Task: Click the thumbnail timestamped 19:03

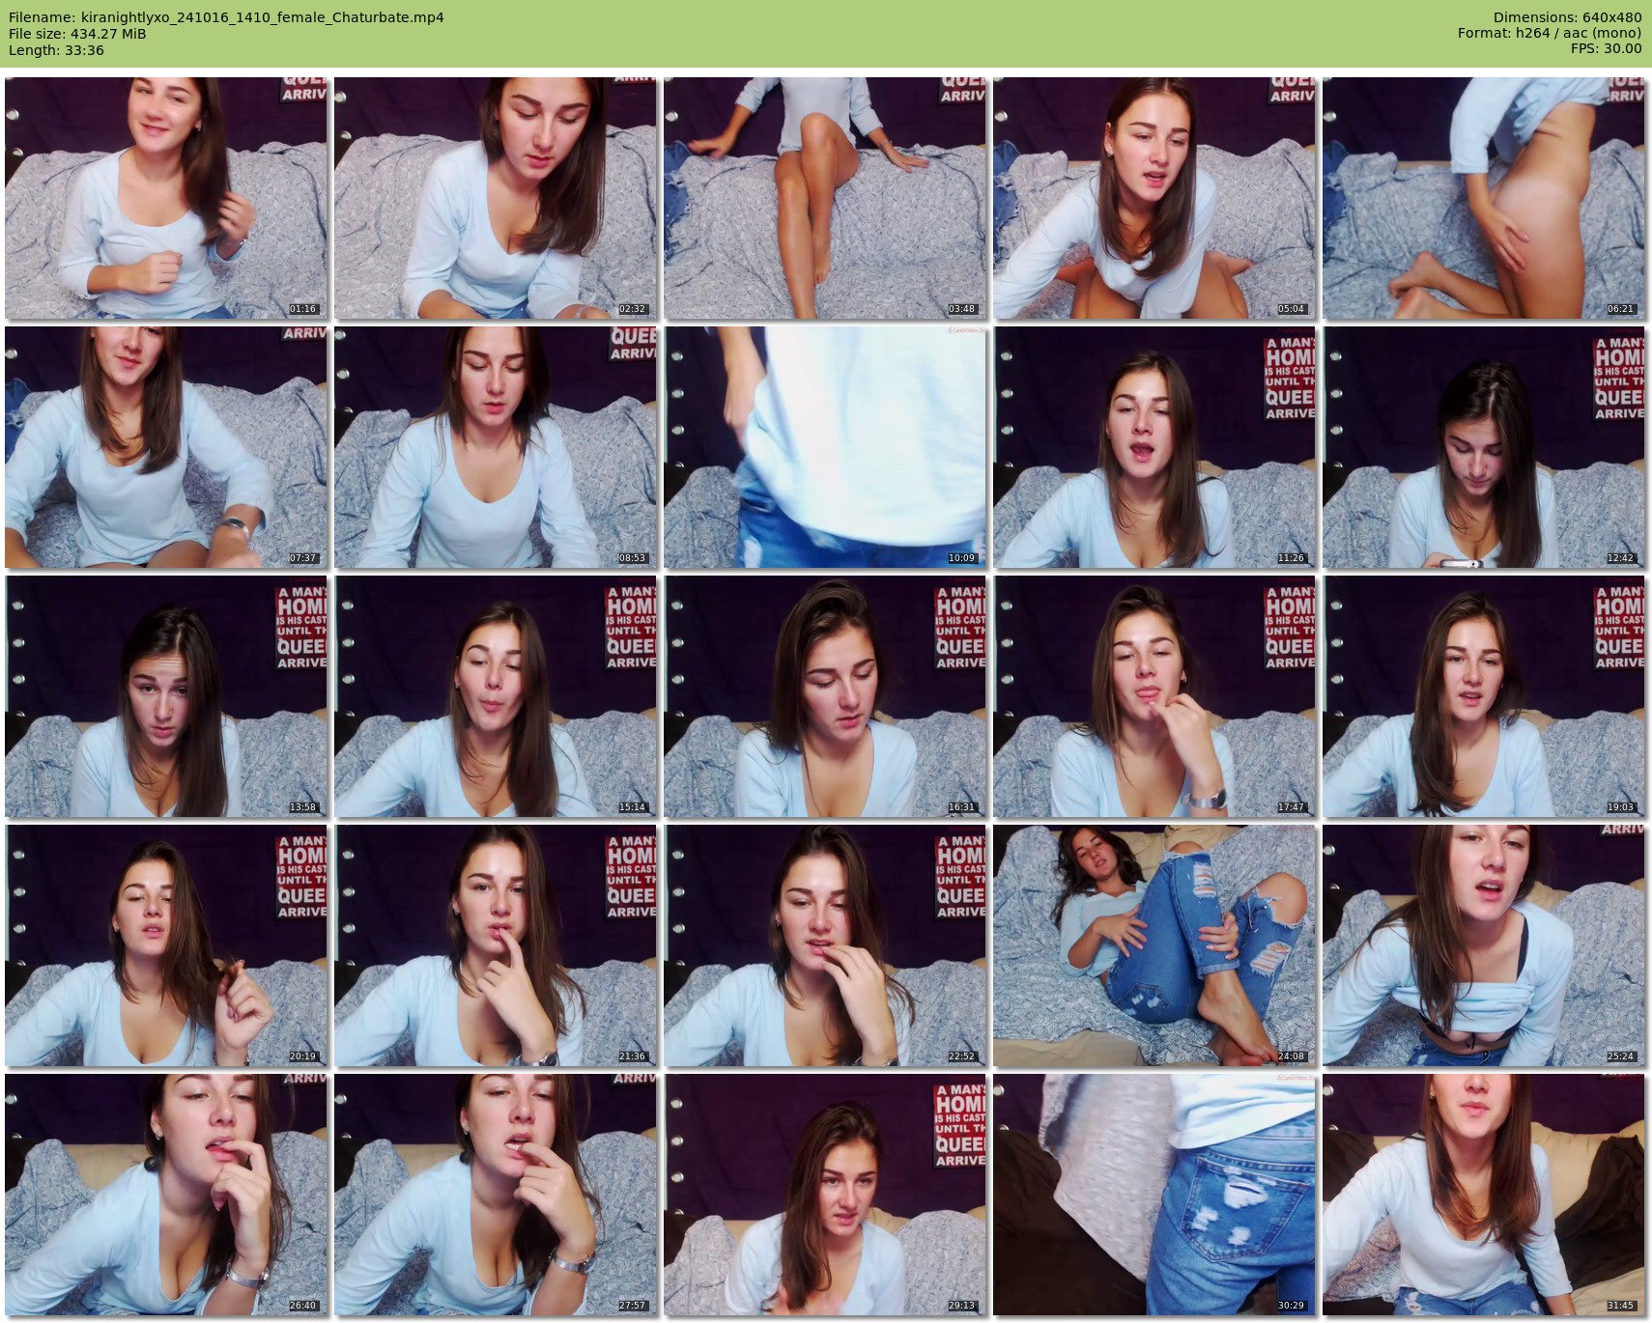Action: click(1484, 696)
